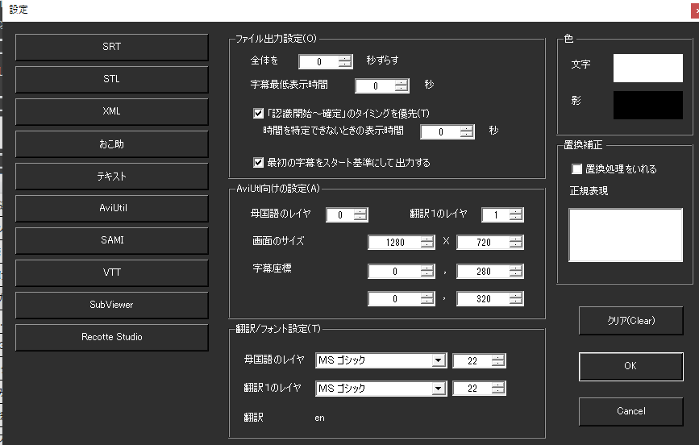Click inside the 正規表現 text box
This screenshot has width=699, height=445.
[626, 235]
